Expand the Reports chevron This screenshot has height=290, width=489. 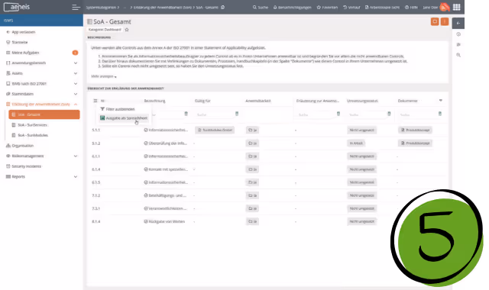click(76, 176)
